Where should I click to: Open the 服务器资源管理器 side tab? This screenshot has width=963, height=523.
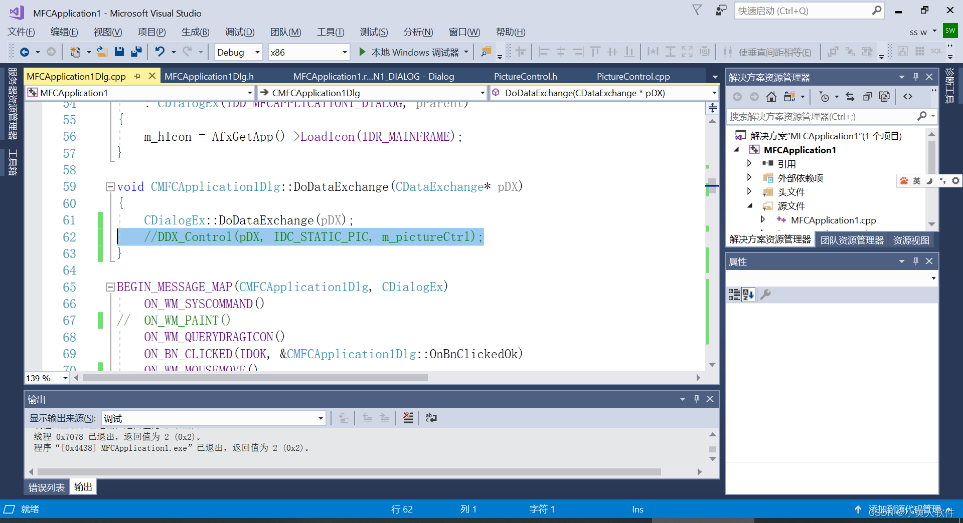pyautogui.click(x=13, y=104)
